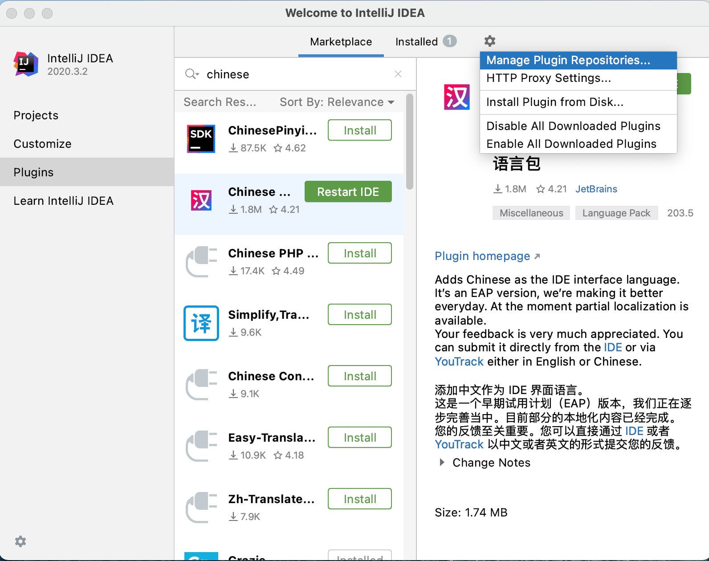Click the 203.5 version text
Screen dimensions: 709x561
coord(680,213)
